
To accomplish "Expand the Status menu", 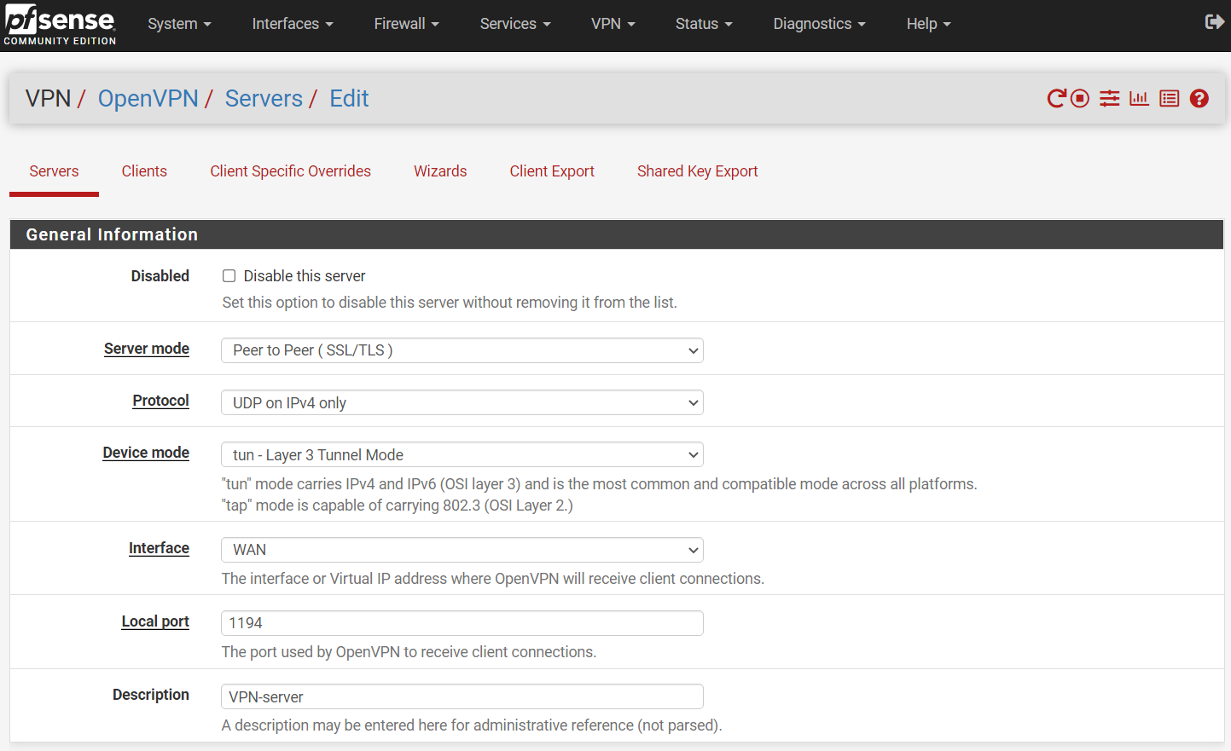I will 704,24.
